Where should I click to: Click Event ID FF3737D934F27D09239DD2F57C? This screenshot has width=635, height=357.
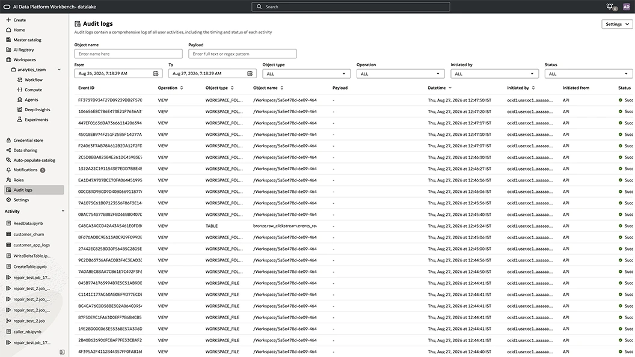(x=110, y=100)
